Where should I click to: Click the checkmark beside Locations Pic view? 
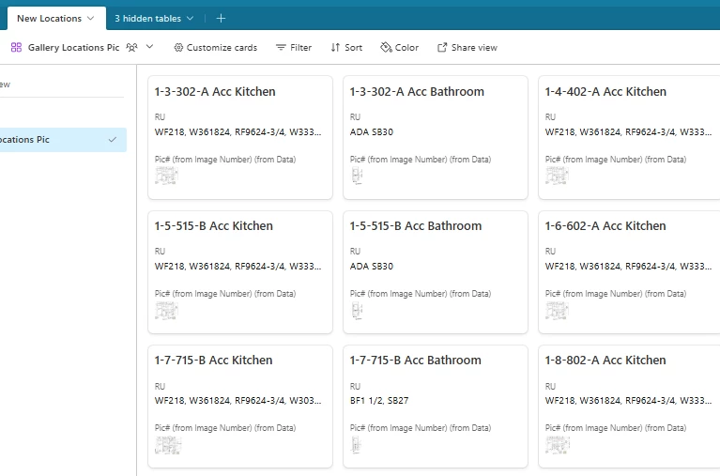[113, 140]
